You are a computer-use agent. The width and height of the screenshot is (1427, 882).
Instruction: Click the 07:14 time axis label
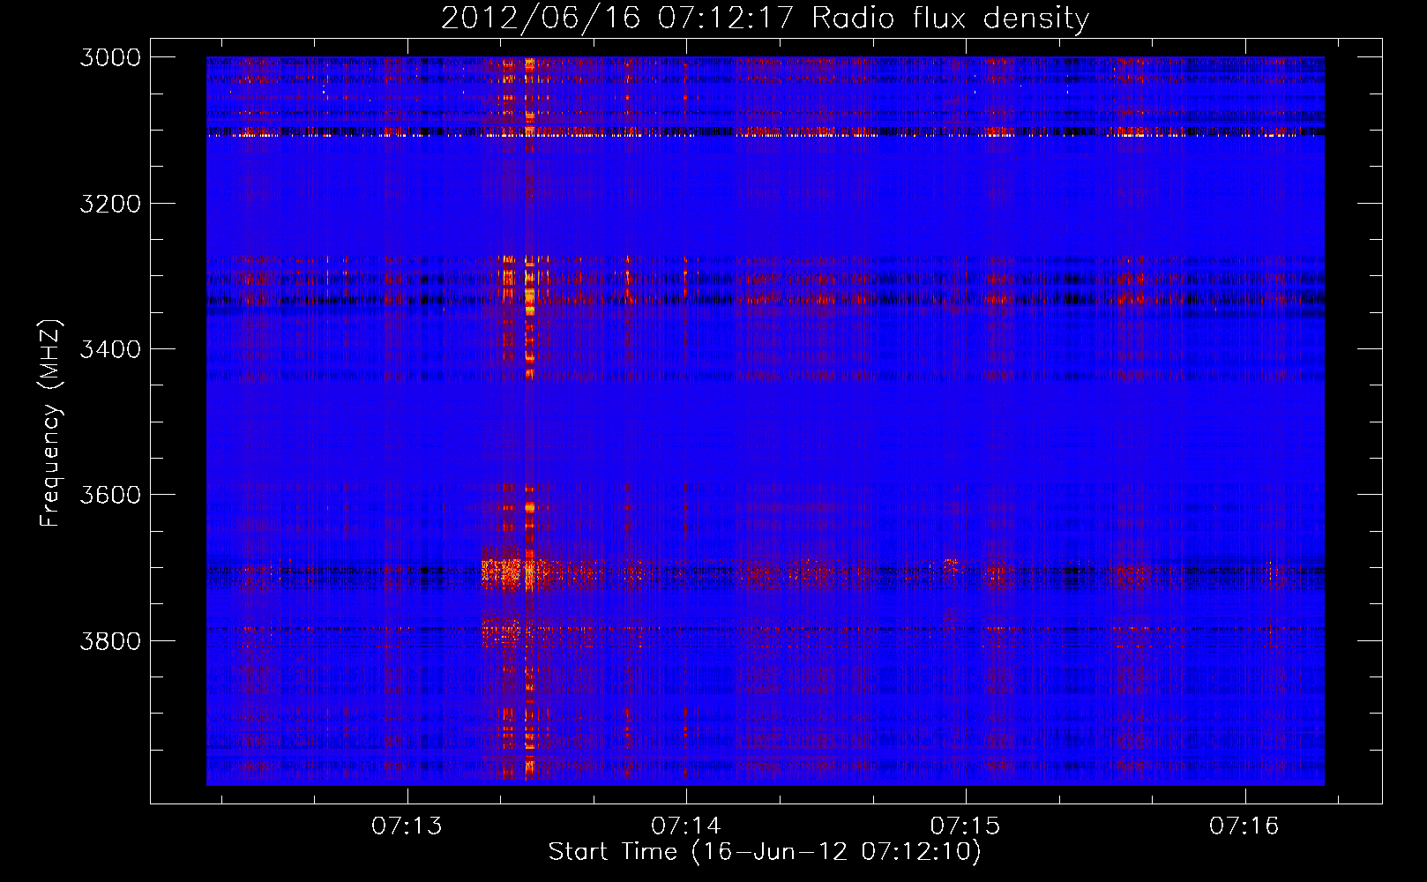click(686, 826)
